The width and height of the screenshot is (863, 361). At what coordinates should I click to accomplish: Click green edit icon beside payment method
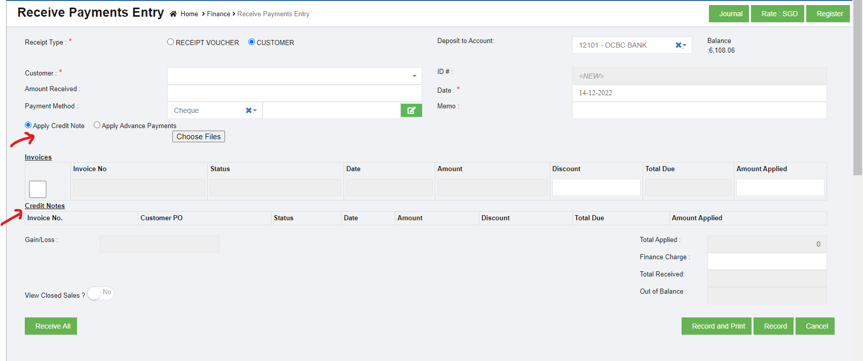[411, 110]
